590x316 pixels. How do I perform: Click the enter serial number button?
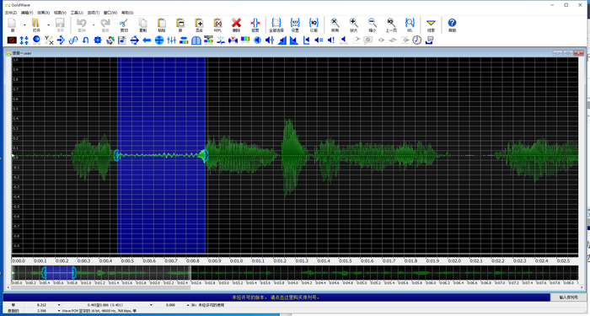568,297
